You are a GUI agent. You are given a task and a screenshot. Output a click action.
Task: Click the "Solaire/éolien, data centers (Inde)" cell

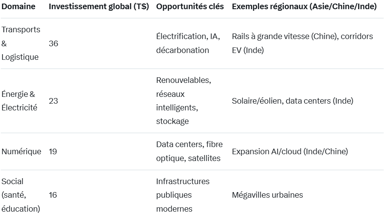(x=292, y=101)
